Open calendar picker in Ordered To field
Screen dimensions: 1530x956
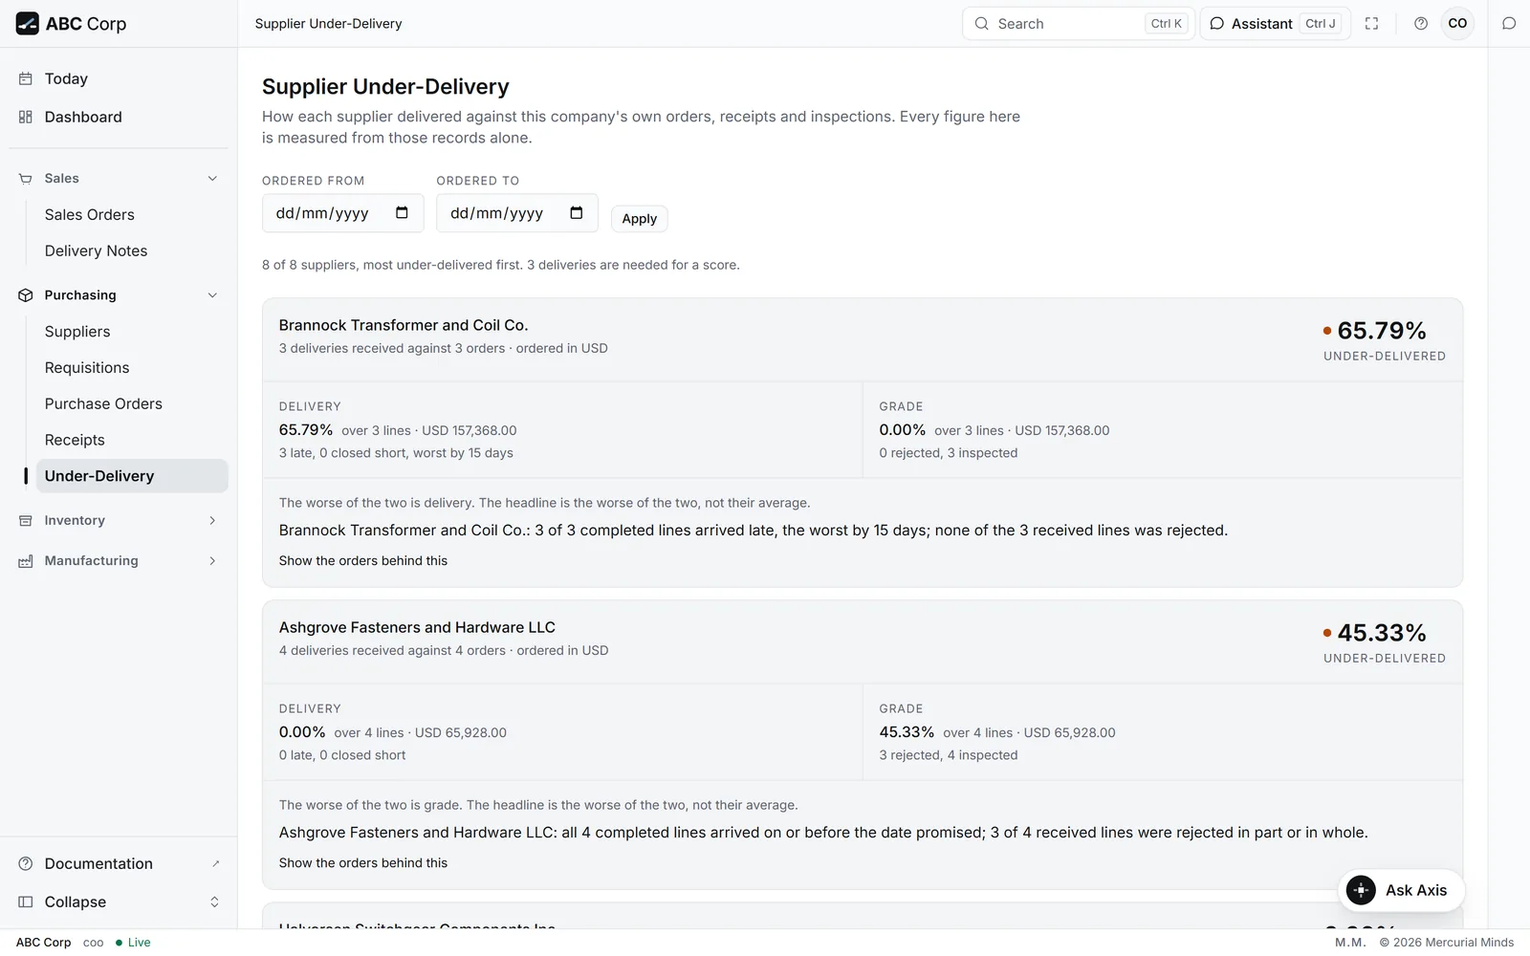point(576,213)
